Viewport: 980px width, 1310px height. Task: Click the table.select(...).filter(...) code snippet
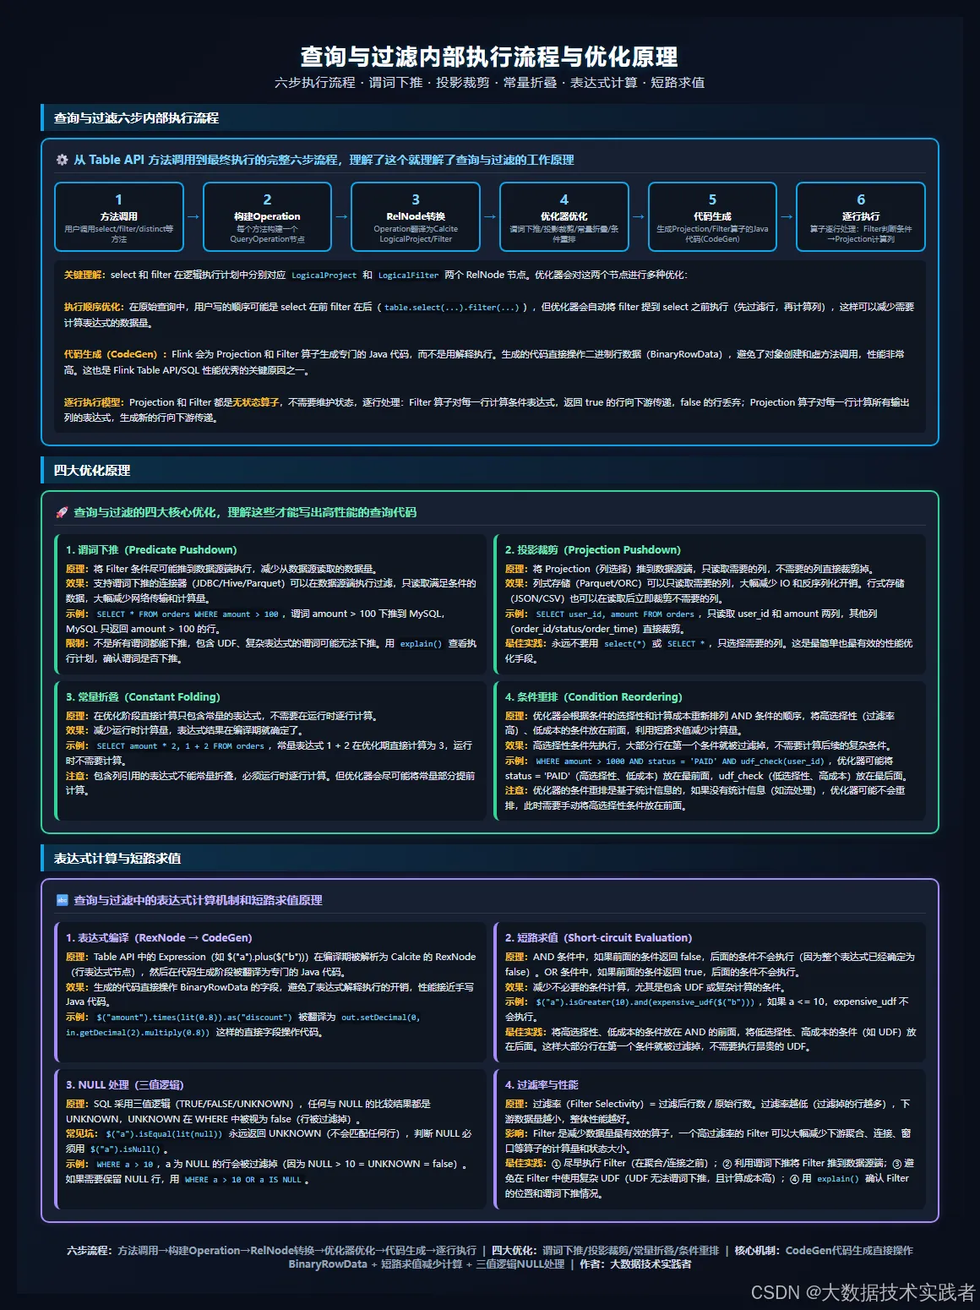pyautogui.click(x=452, y=308)
